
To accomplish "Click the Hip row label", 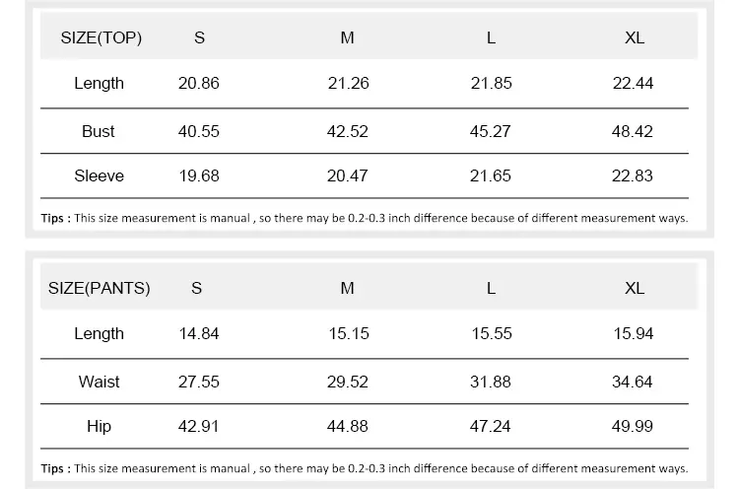I will 99,427.
